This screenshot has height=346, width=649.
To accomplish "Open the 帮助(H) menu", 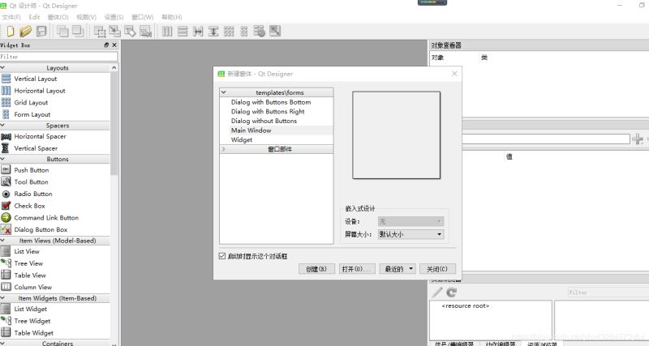I will click(x=172, y=17).
